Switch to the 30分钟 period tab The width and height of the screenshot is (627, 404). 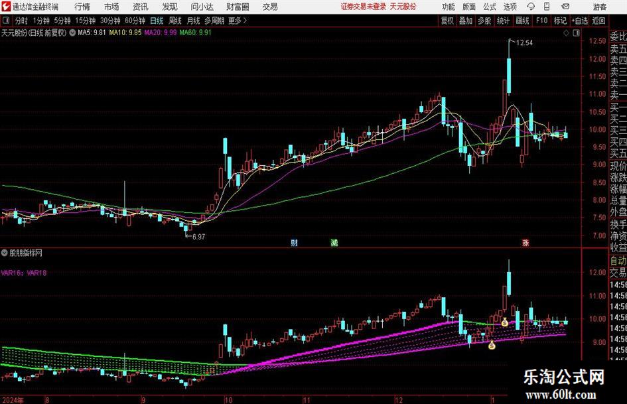click(x=110, y=21)
